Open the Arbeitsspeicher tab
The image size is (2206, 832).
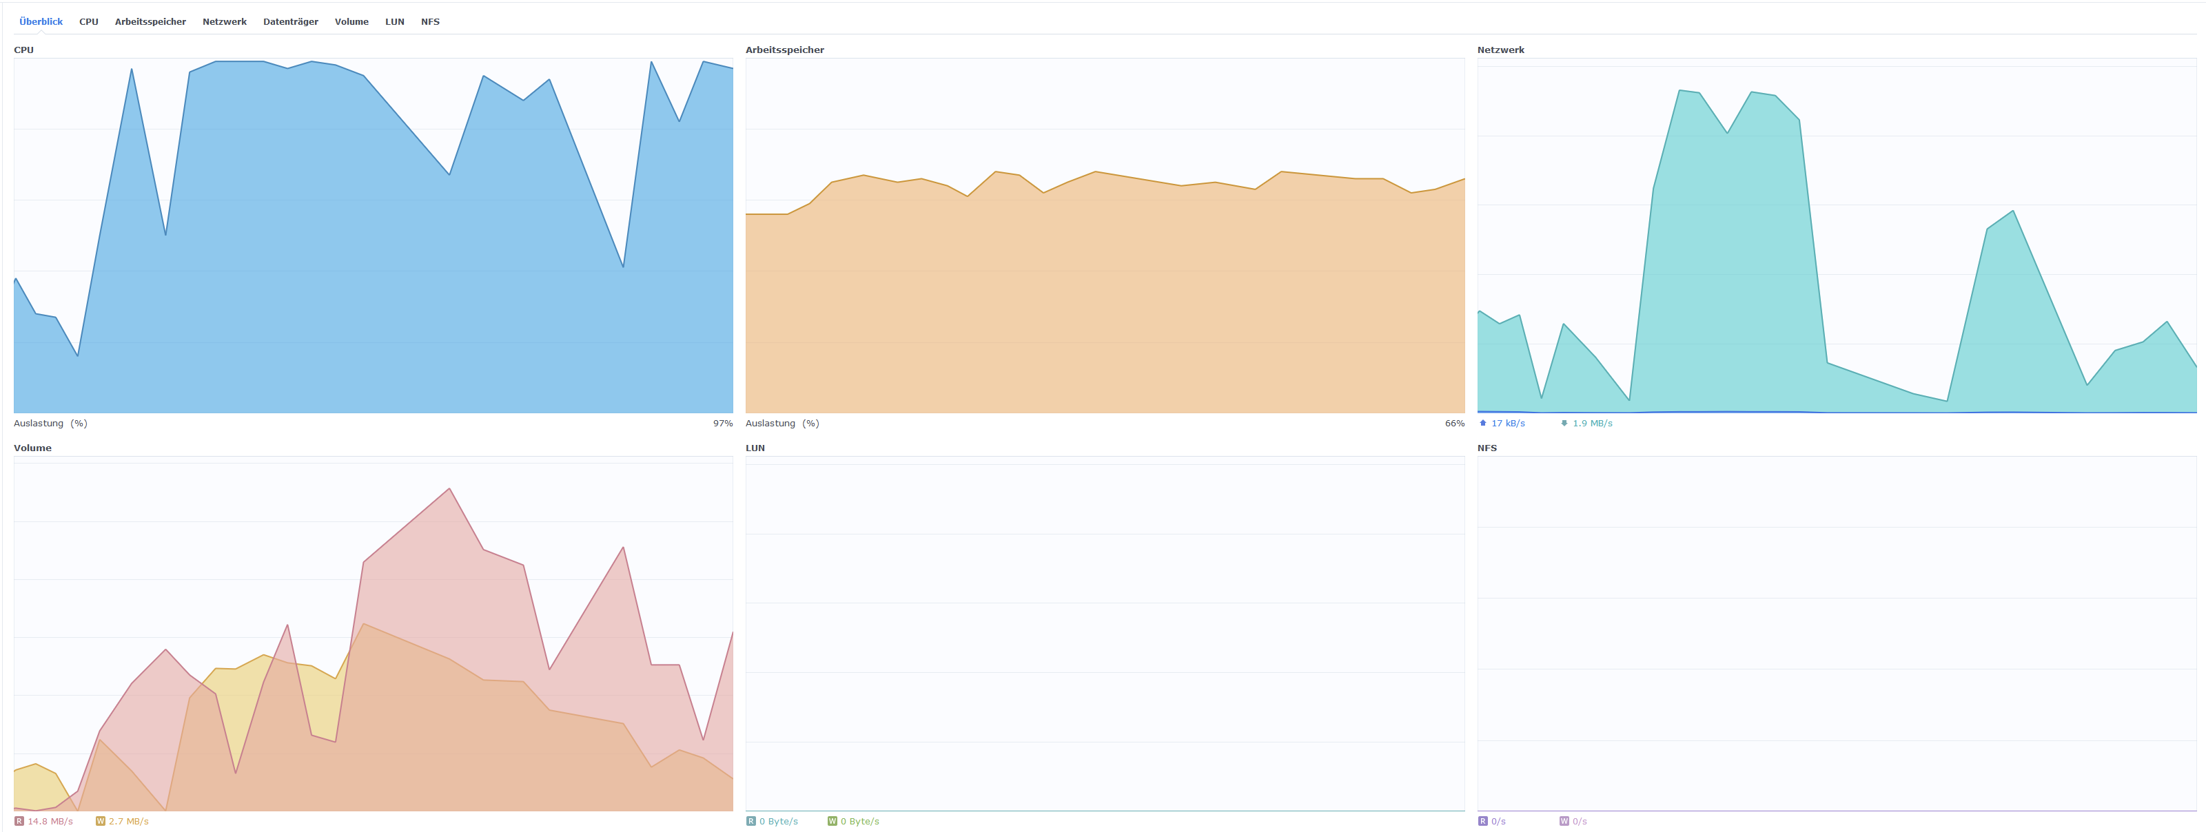(x=150, y=21)
